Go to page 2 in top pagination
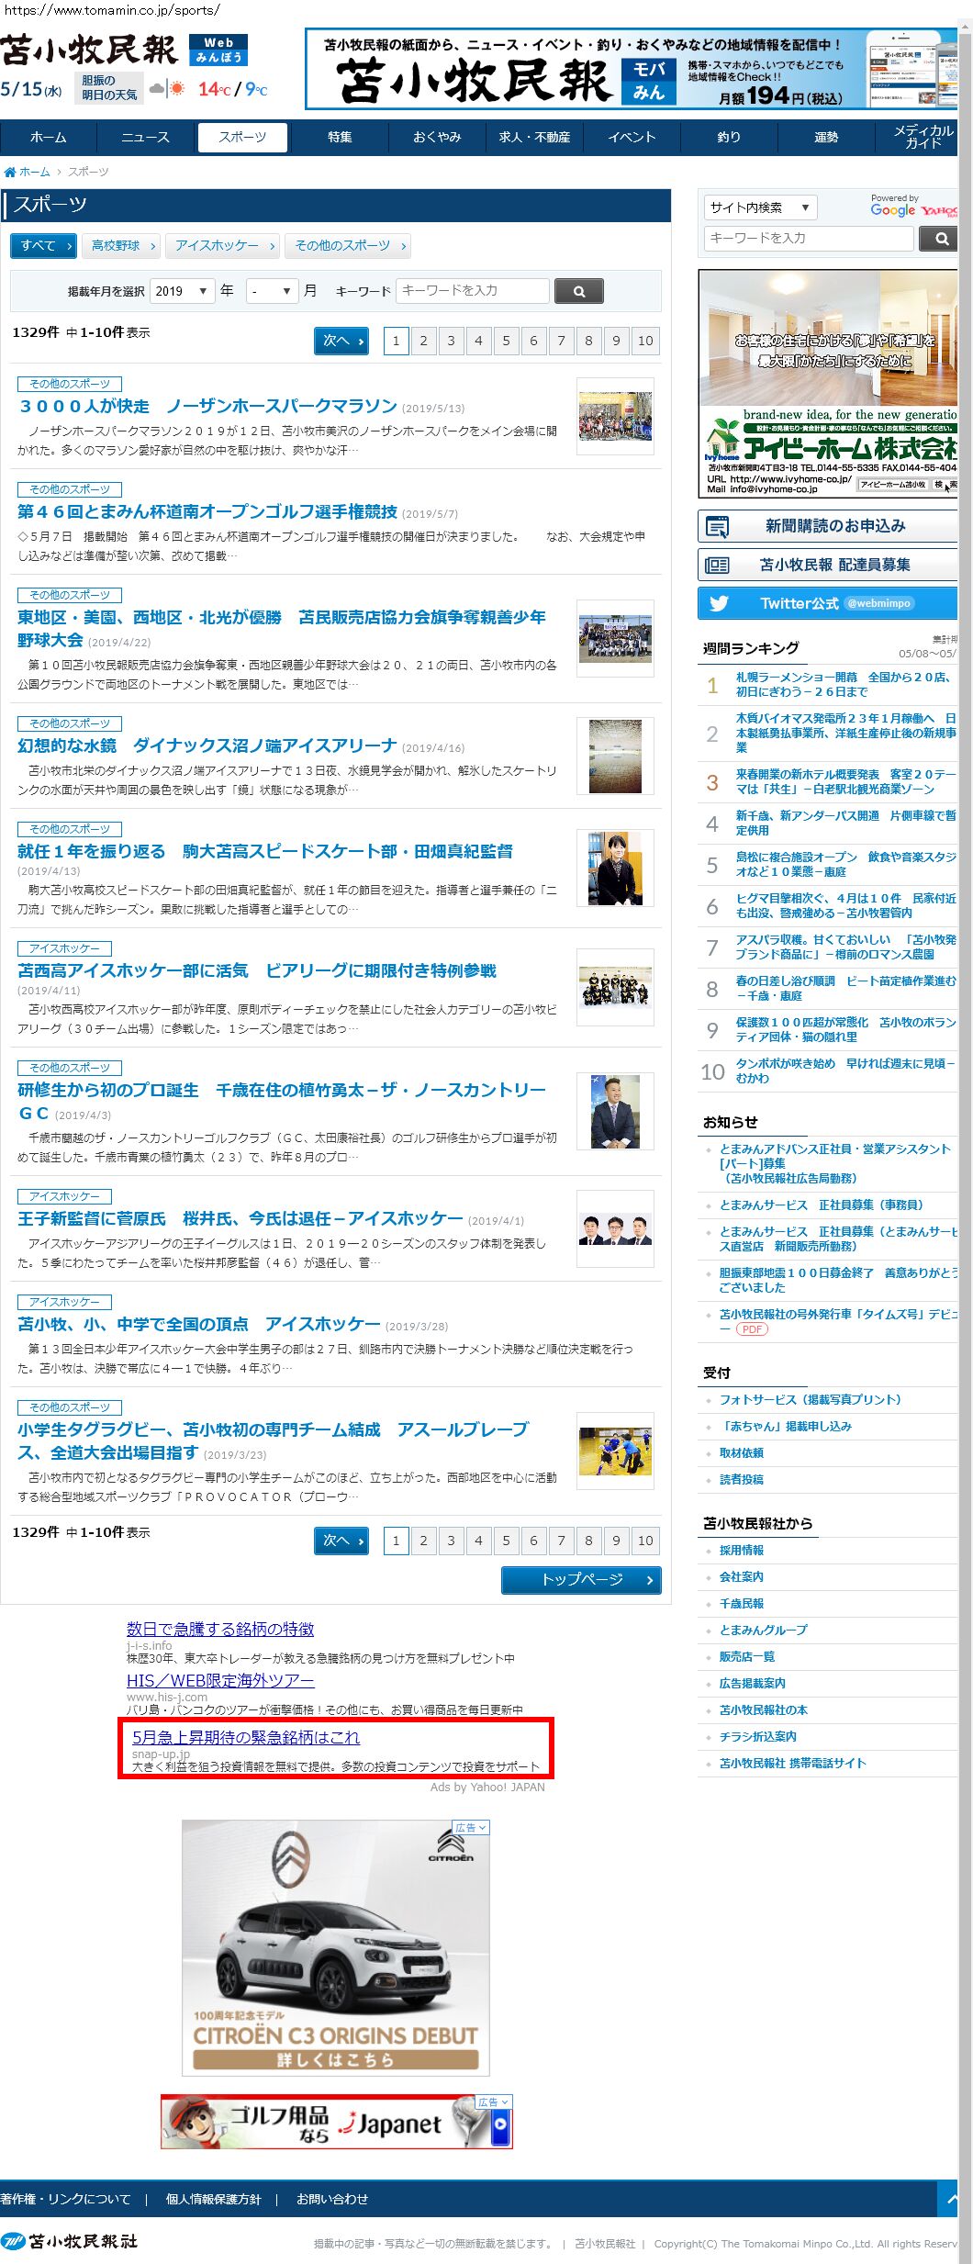 coord(423,341)
